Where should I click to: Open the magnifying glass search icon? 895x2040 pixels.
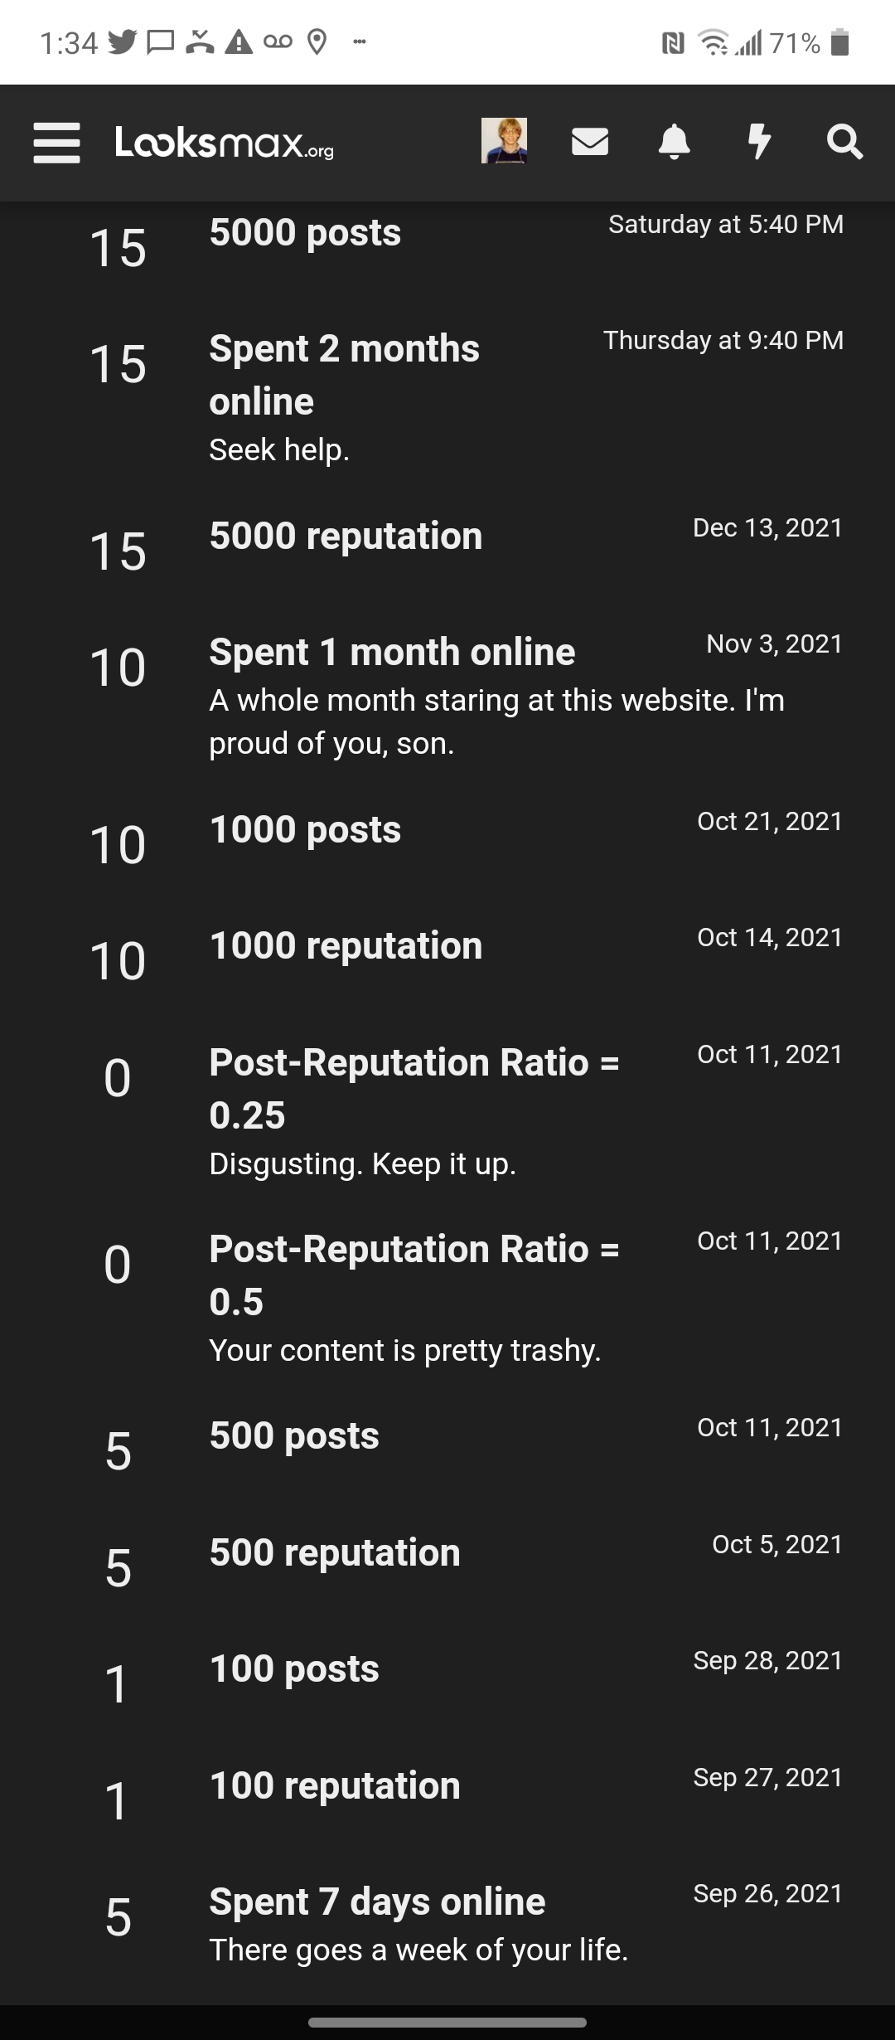click(x=844, y=142)
